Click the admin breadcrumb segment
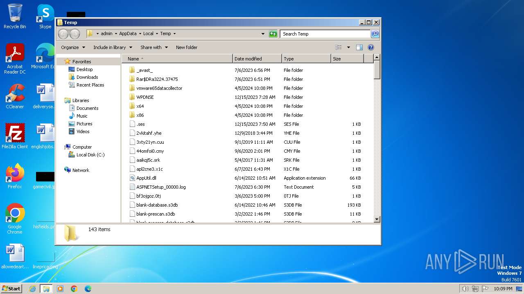Screen dimensions: 524x294 click(x=106, y=34)
